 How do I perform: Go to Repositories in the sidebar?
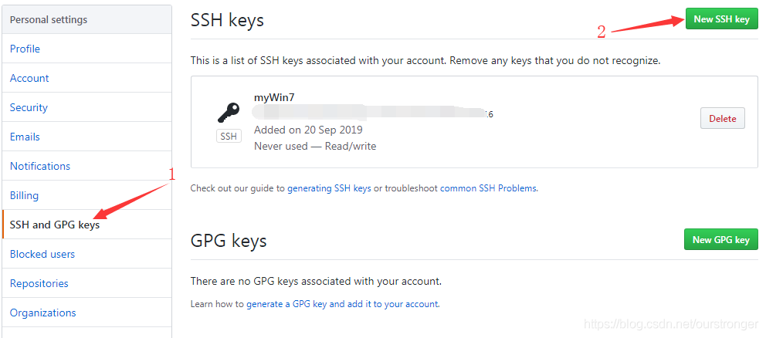[x=39, y=283]
